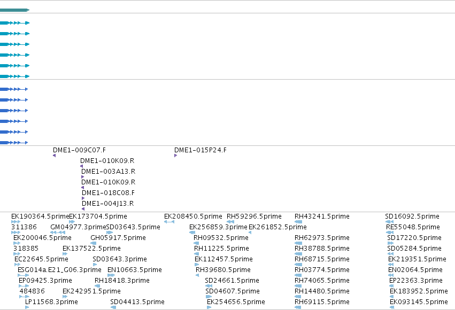Select the 484836 feature label
Image resolution: width=455 pixels, height=310 pixels.
pyautogui.click(x=32, y=291)
